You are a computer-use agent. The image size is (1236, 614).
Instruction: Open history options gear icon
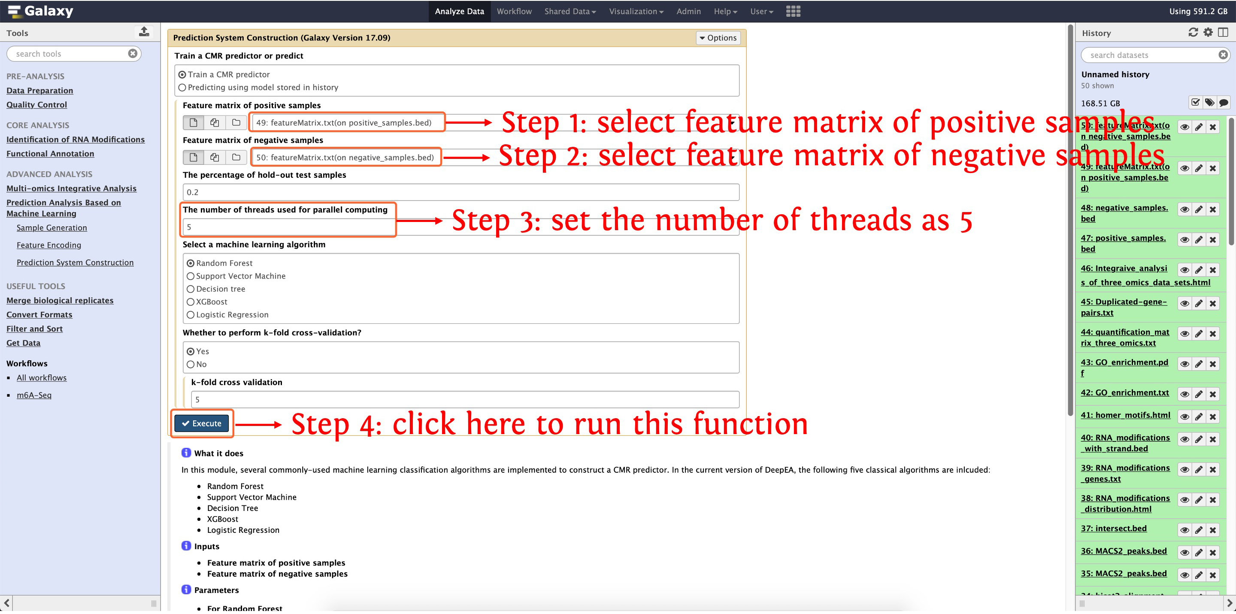pyautogui.click(x=1208, y=33)
